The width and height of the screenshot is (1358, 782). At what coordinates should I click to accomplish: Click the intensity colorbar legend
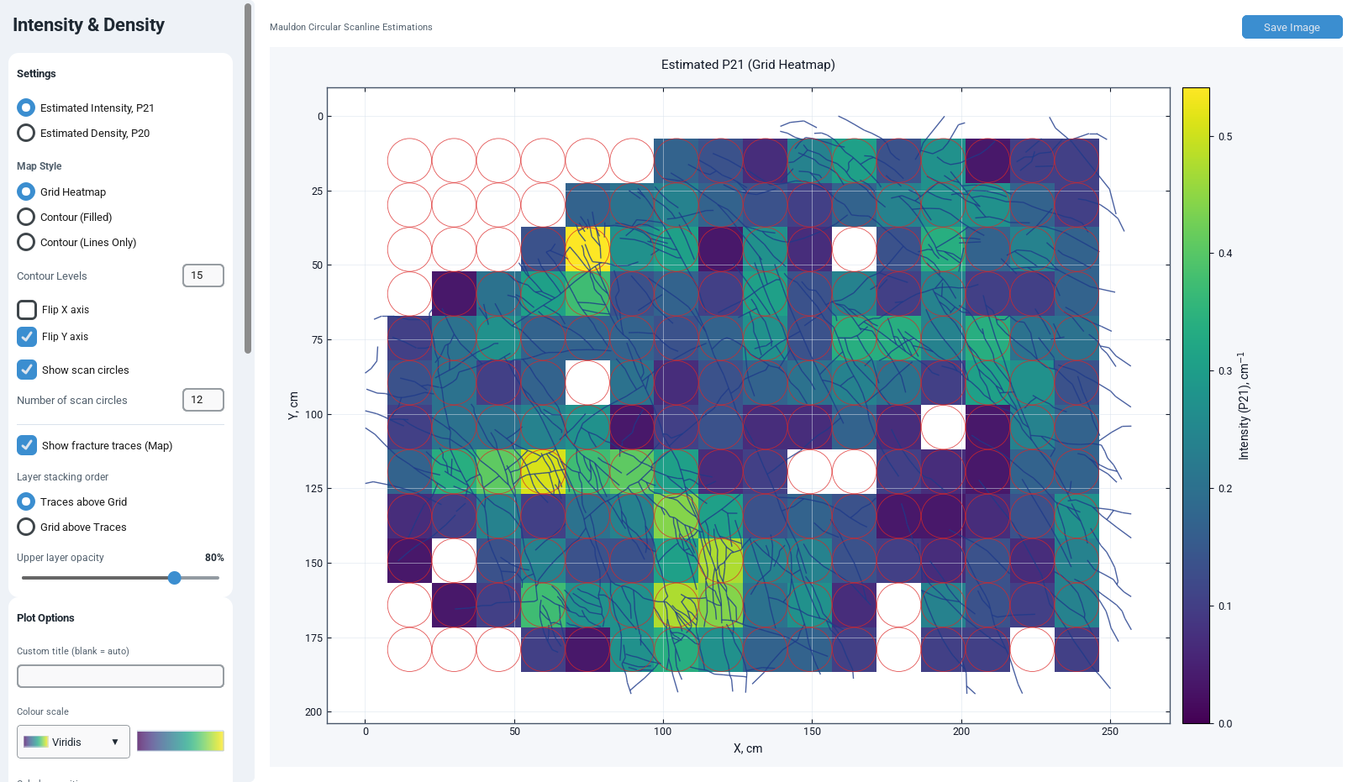click(1196, 406)
